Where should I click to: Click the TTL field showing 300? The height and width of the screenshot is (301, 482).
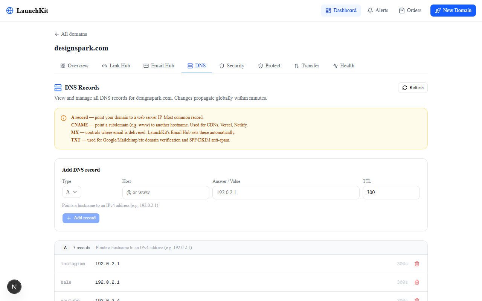click(391, 192)
